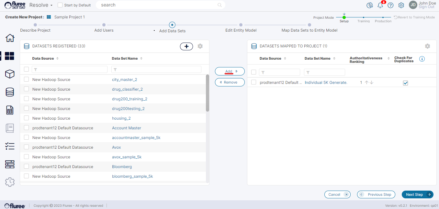
Task: Click the Next Step button
Action: point(417,194)
